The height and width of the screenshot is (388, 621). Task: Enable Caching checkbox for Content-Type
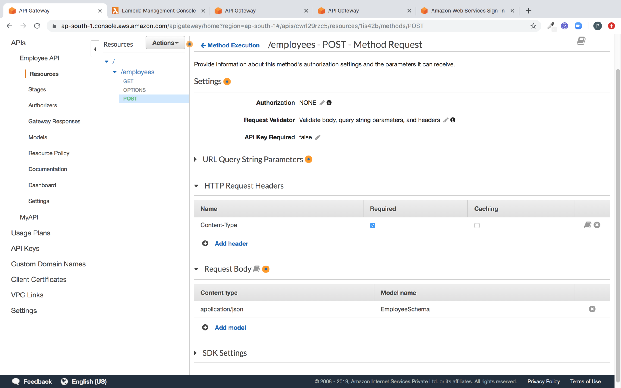click(x=477, y=225)
